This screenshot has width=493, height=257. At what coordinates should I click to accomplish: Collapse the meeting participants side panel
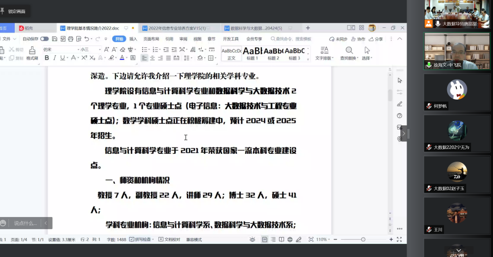(x=403, y=134)
